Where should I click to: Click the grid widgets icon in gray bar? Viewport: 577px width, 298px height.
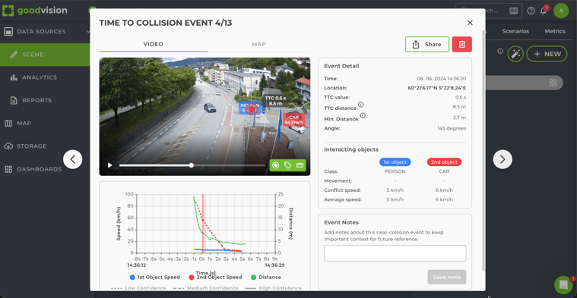tap(553, 83)
